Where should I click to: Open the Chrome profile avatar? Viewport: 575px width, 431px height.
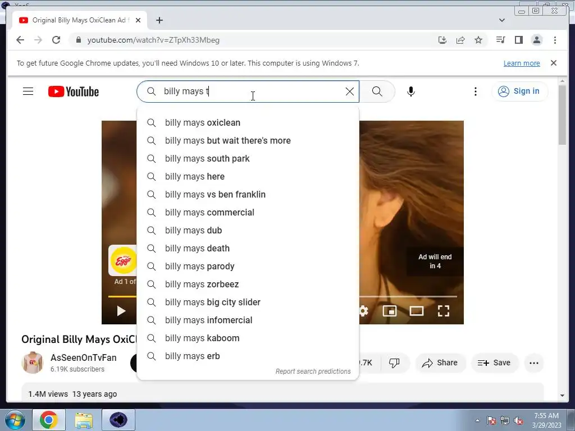point(536,40)
